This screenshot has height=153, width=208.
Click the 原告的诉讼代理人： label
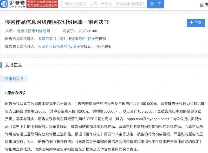click(x=21, y=39)
